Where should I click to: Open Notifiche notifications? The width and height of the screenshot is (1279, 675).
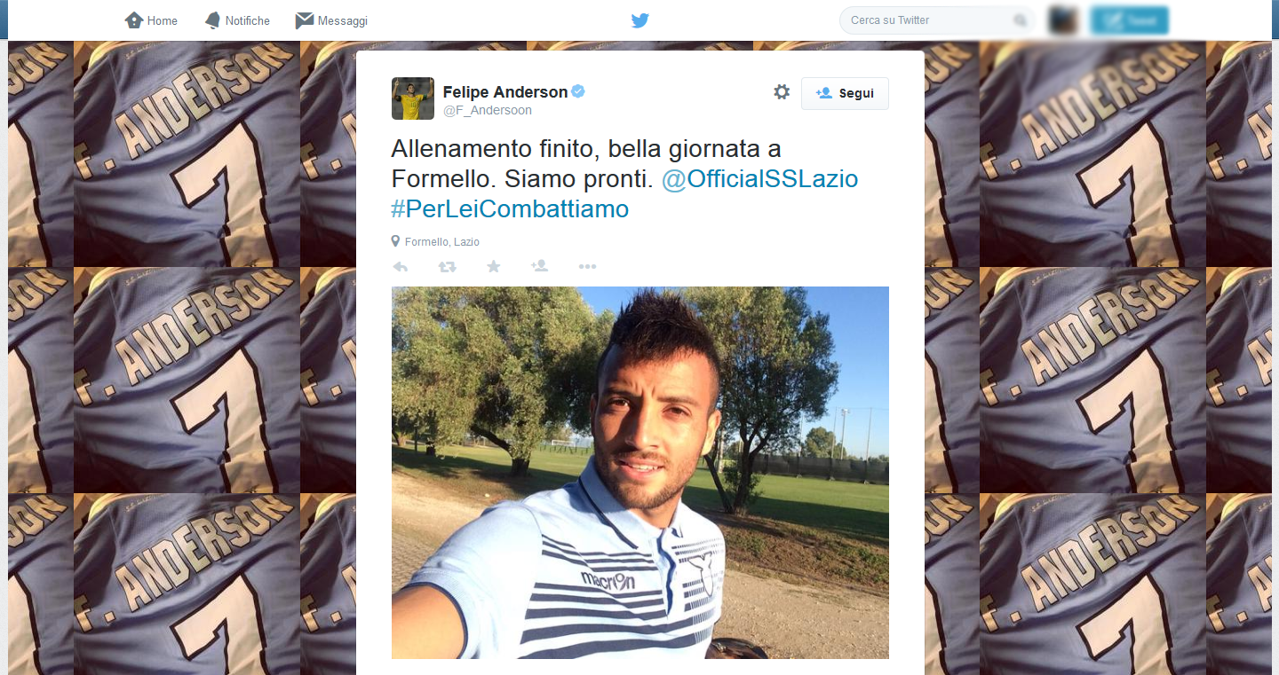pyautogui.click(x=237, y=20)
